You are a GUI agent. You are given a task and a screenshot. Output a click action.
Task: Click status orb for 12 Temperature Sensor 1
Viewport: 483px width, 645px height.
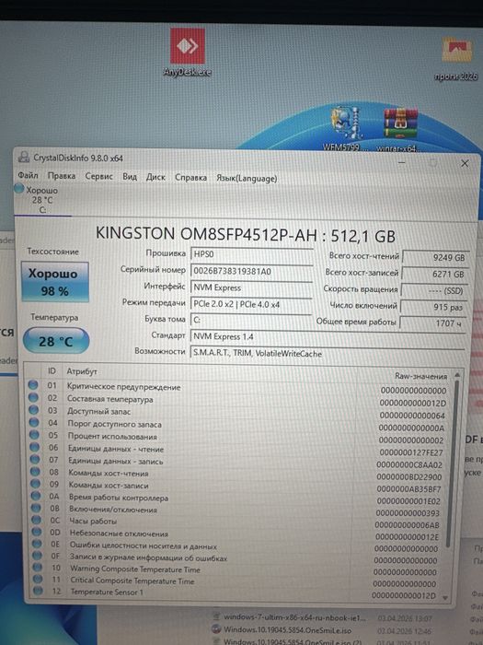tap(39, 592)
